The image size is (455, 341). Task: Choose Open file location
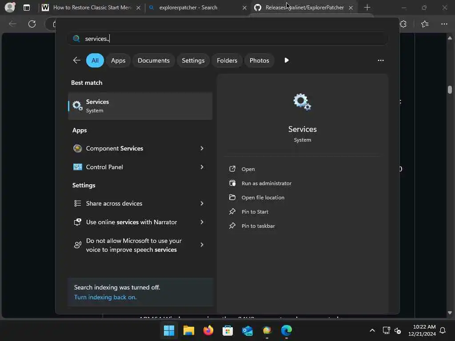pos(263,198)
